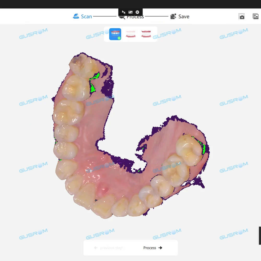Click the blue Scan teeth icon
Image resolution: width=261 pixels, height=261 pixels.
pos(76,16)
